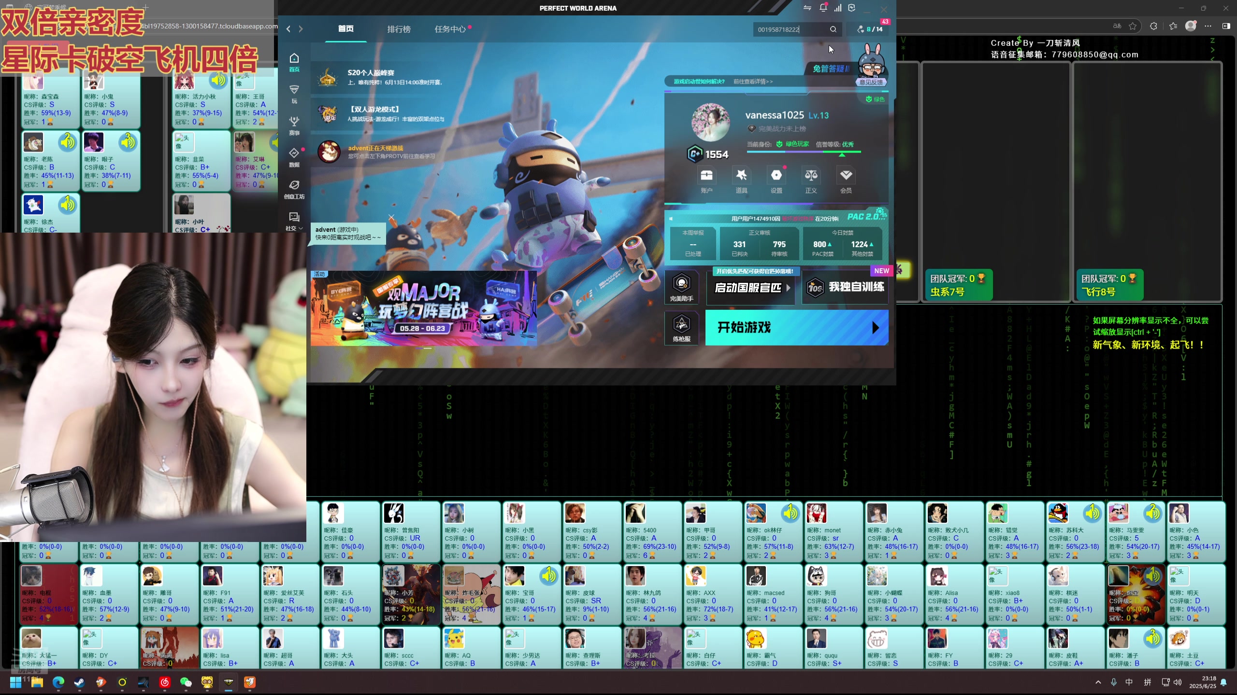Toggle the speaker icon on 苏科大 card

pos(1093,513)
